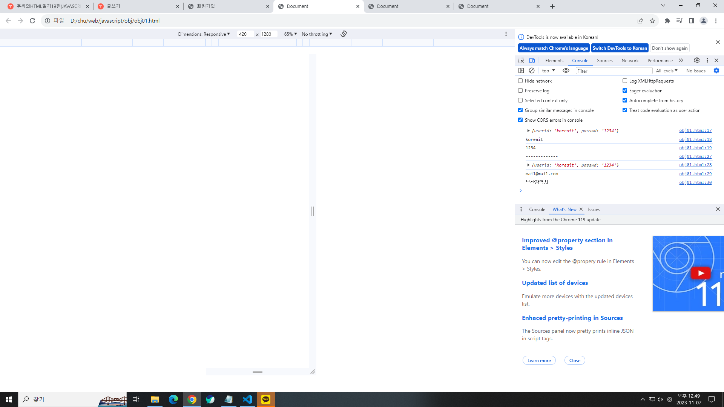Open DevTools settings gear icon
Viewport: 724px width, 407px height.
click(x=696, y=60)
